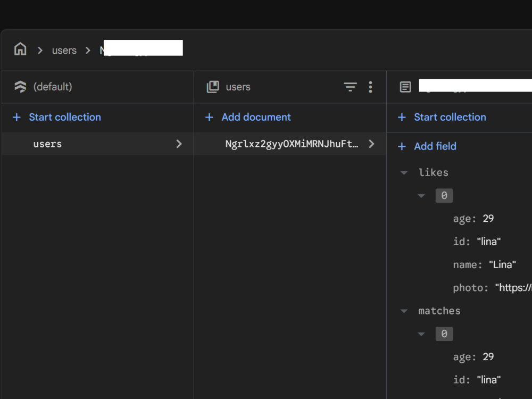
Task: Click the document icon in header
Action: (x=405, y=87)
